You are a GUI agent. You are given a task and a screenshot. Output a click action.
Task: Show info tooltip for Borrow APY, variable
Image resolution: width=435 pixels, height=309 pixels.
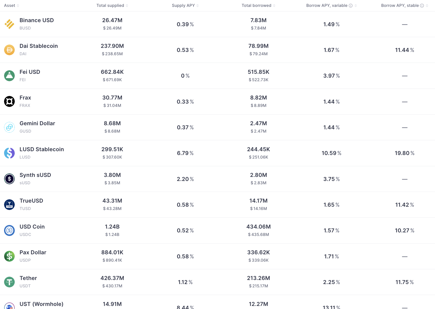point(351,6)
